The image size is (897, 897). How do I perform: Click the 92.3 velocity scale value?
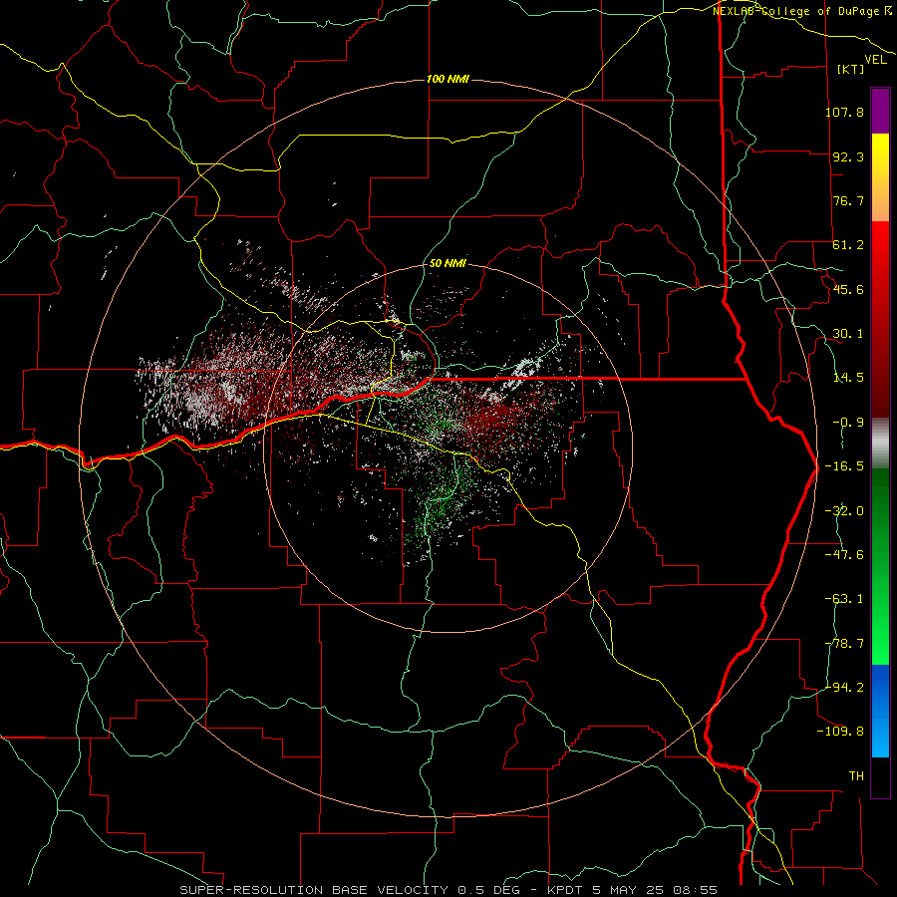(848, 156)
